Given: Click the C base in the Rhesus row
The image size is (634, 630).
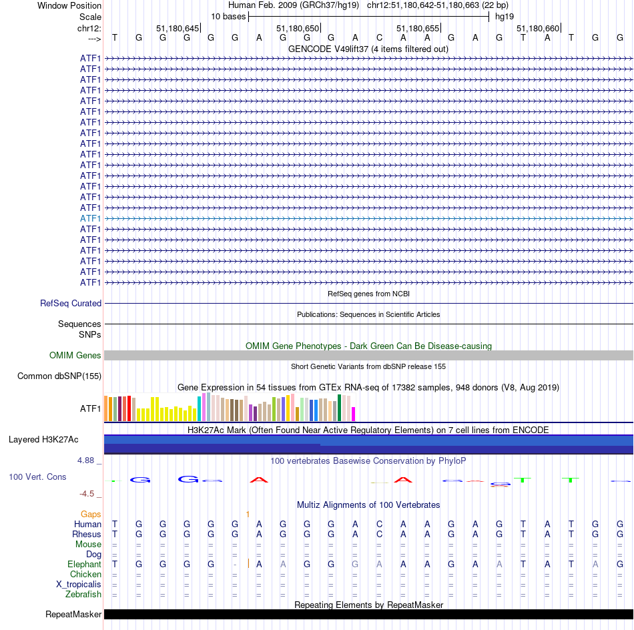Looking at the screenshot, I should tap(379, 534).
